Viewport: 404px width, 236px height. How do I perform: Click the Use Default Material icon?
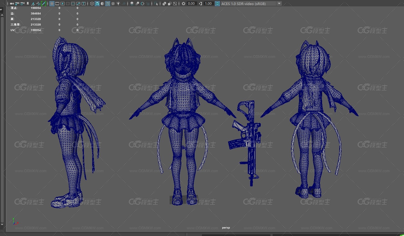tap(102, 4)
